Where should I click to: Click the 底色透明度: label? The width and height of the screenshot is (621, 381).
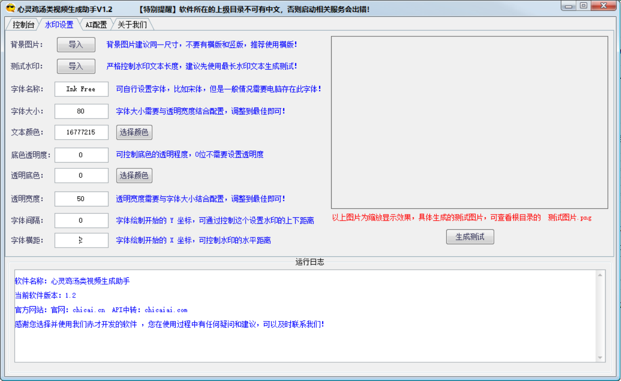coord(31,155)
